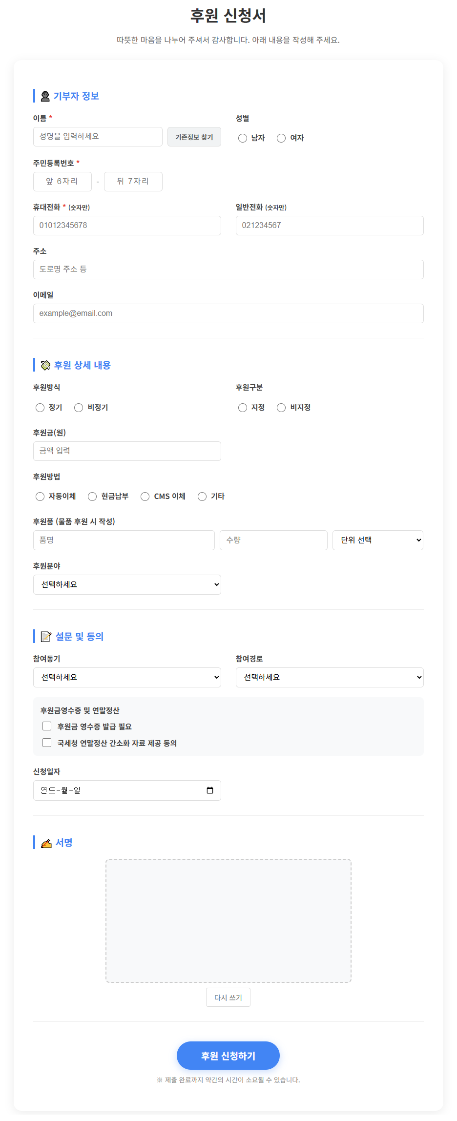Select 지정 under 후원구분
This screenshot has width=457, height=1121.
tap(242, 407)
